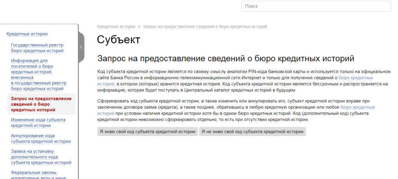Click the Запрос на предоставление сведений subheading
398x179 pixels.
pos(225,59)
